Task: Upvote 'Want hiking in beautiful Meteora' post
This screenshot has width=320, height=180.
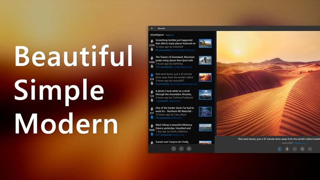Action: tap(152, 126)
